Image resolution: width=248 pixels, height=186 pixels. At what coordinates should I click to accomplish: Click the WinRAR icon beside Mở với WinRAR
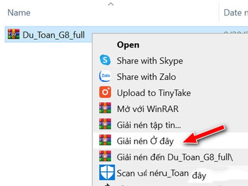105,108
